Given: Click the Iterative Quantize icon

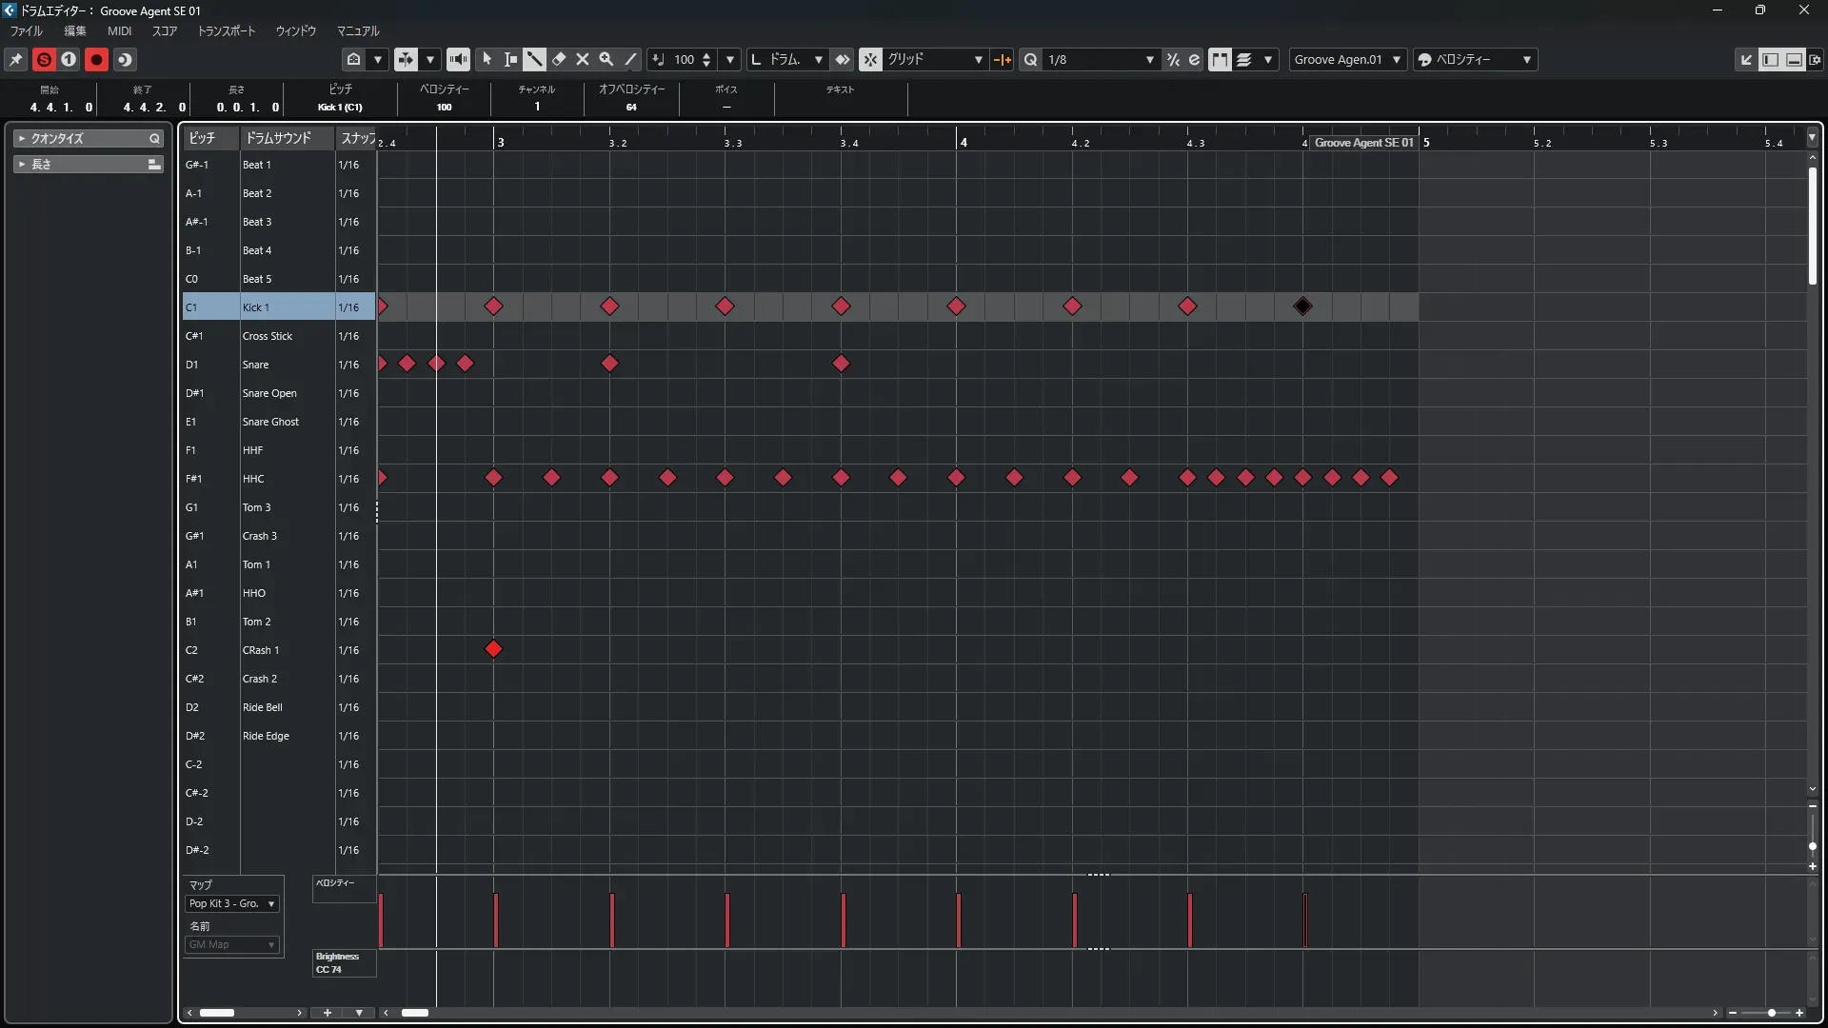Looking at the screenshot, I should [x=1173, y=59].
